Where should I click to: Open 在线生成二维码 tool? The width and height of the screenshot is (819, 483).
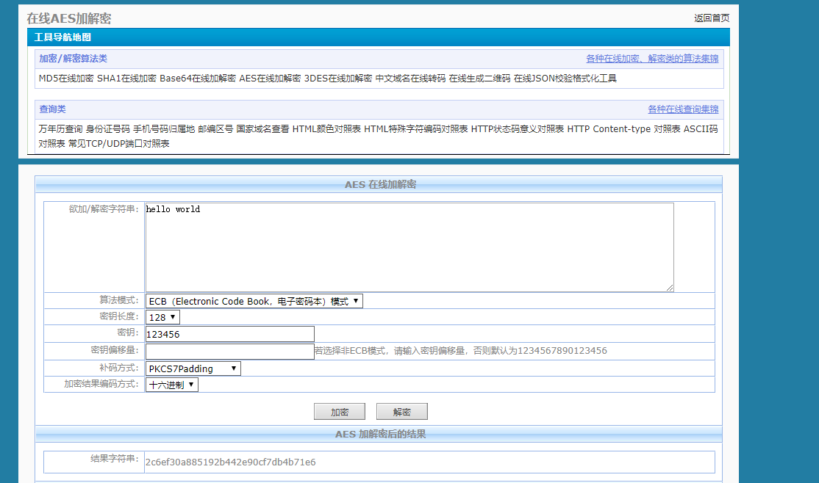tap(479, 79)
